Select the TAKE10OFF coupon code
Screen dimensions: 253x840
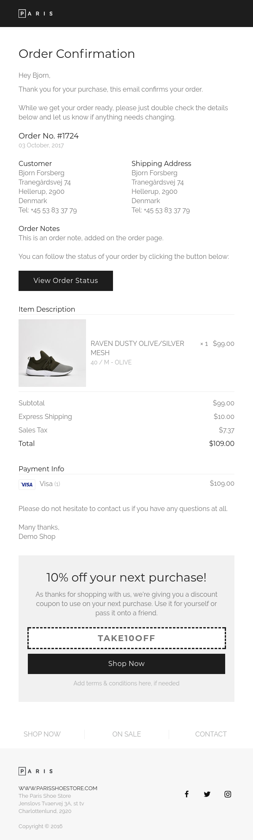pos(126,638)
